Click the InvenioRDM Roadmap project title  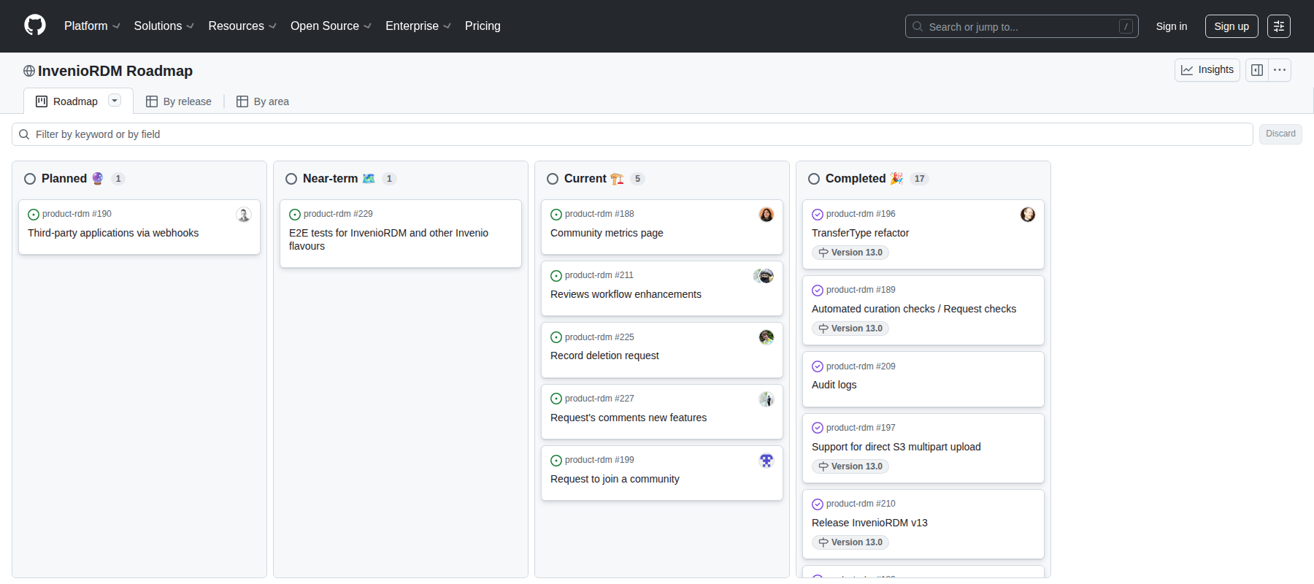(x=115, y=71)
